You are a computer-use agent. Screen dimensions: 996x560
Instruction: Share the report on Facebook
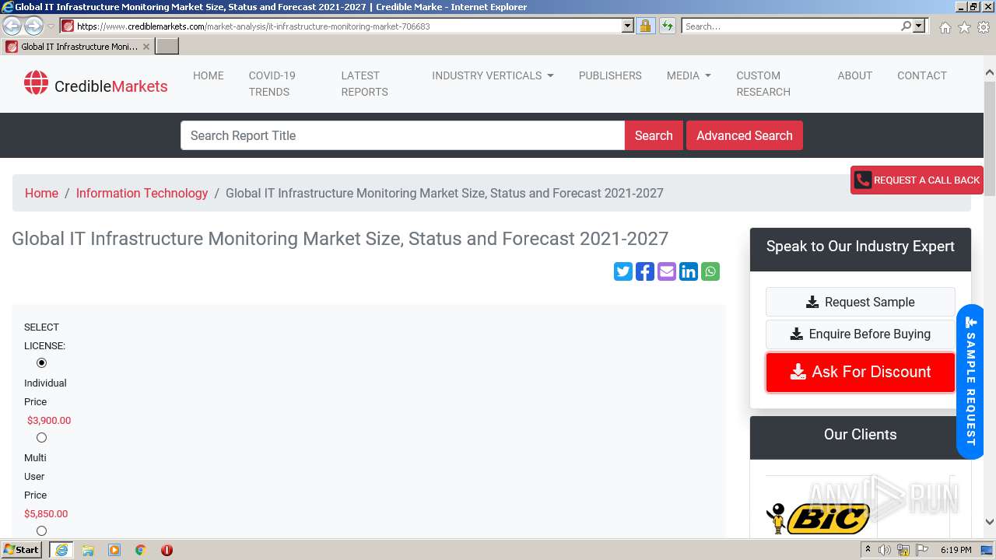(645, 271)
